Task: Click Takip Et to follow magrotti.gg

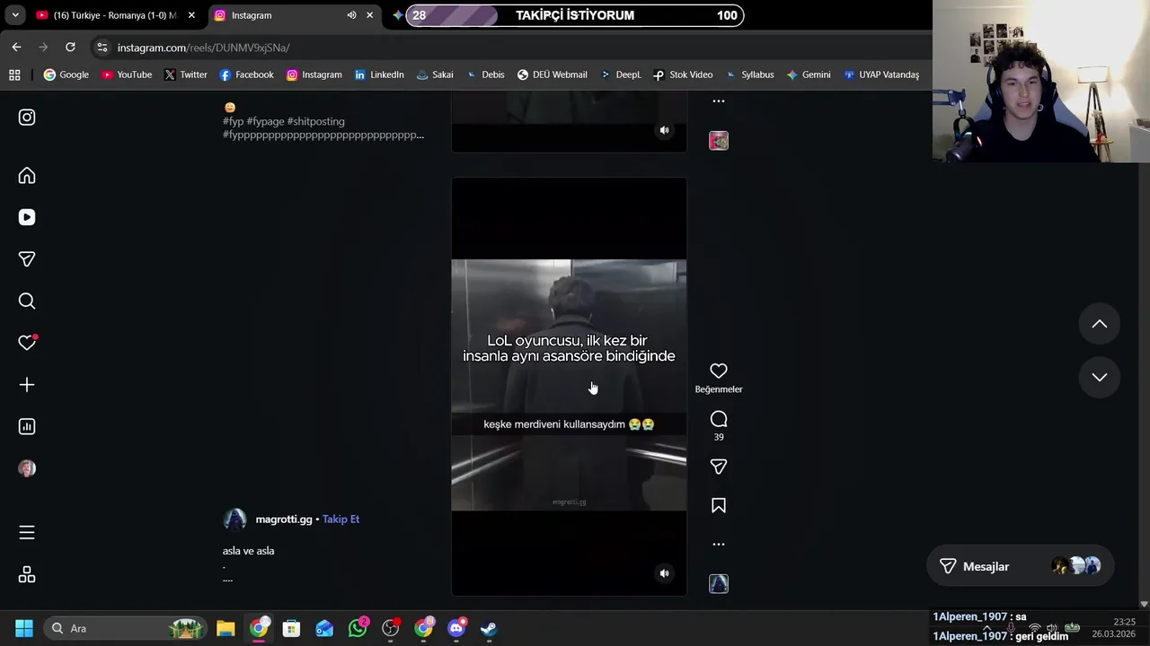Action: pos(341,519)
